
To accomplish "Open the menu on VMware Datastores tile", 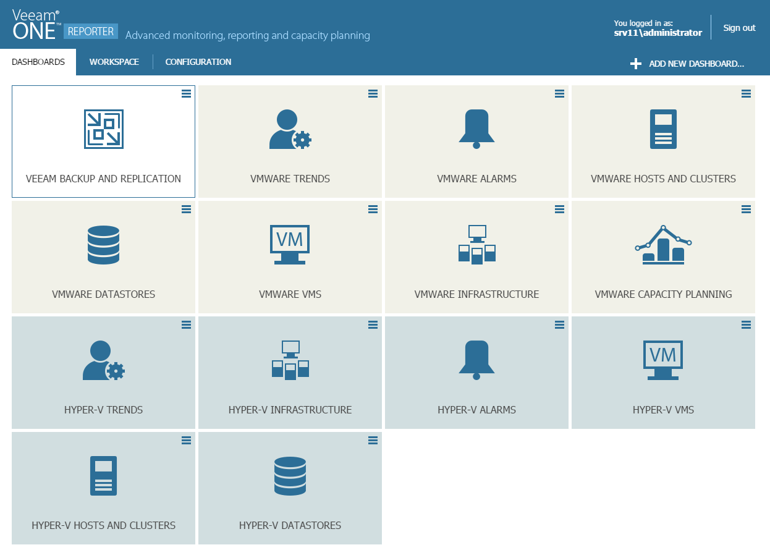I will tap(186, 209).
